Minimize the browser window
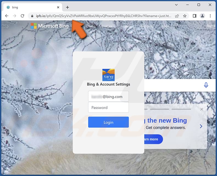 tap(187, 5)
